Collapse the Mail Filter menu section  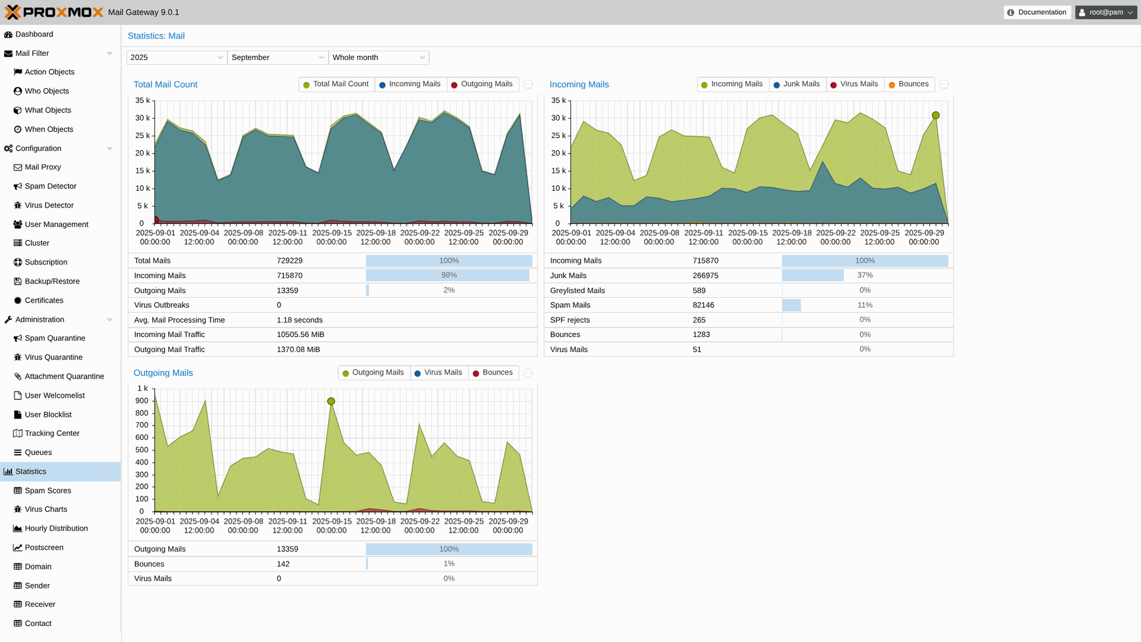click(x=109, y=53)
